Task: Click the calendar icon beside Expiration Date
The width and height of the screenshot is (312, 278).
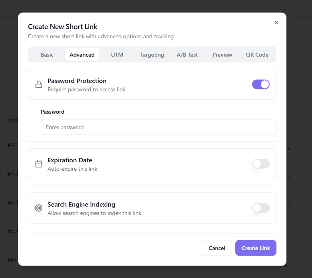Action: pyautogui.click(x=39, y=164)
